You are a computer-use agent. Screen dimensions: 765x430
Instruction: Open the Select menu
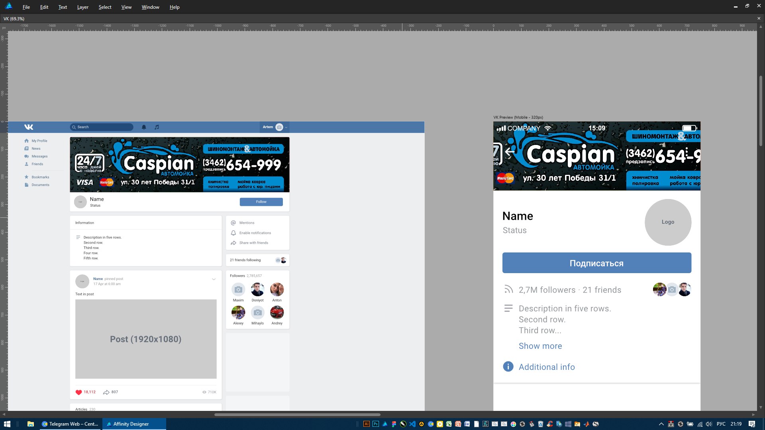(105, 7)
